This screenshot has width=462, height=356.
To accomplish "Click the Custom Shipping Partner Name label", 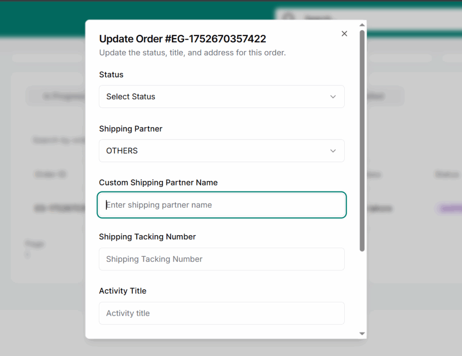I will [x=158, y=183].
